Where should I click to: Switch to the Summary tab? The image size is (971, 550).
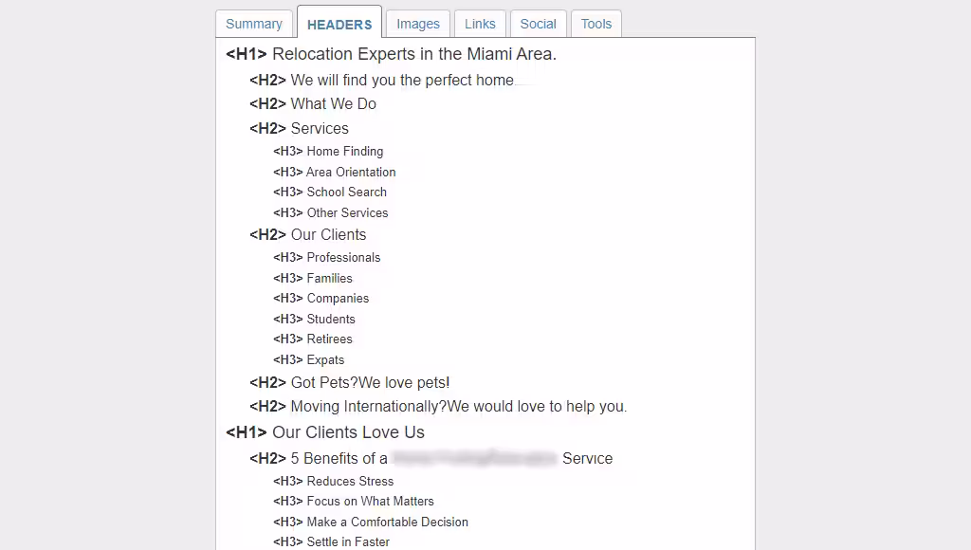(254, 24)
